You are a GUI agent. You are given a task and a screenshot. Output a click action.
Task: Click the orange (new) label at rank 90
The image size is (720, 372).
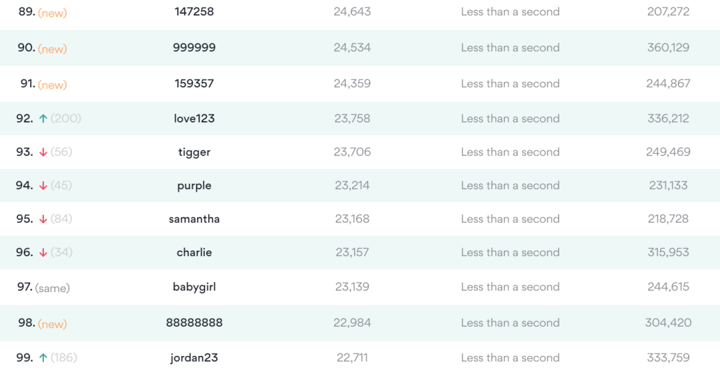[53, 49]
